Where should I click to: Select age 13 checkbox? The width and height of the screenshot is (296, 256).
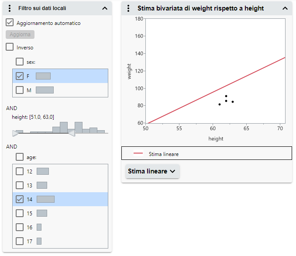point(20,185)
